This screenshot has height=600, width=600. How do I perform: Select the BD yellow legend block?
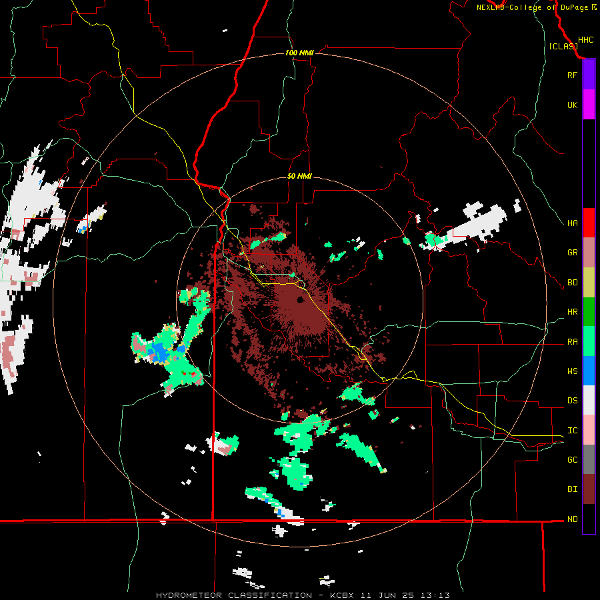pyautogui.click(x=589, y=283)
